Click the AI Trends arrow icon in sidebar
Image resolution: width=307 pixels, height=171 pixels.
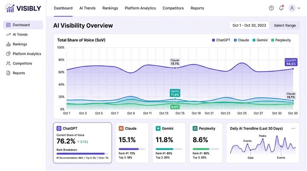(8, 34)
